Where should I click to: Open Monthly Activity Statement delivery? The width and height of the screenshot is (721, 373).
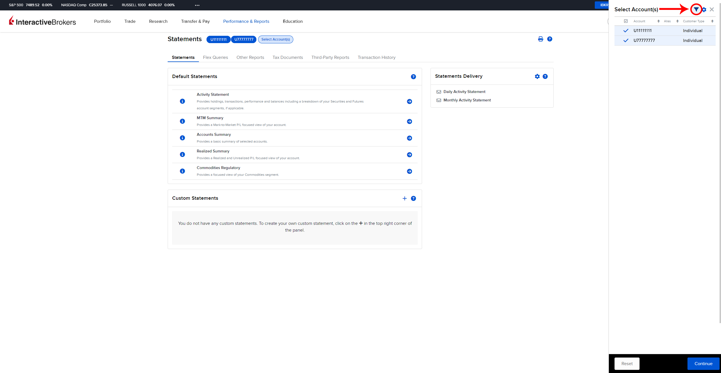tap(467, 100)
